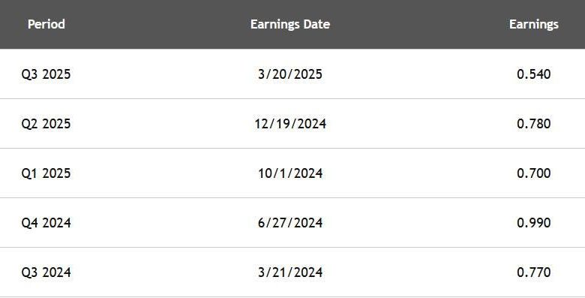585x298 pixels.
Task: Click the 0.700 earnings value
Action: (x=533, y=173)
